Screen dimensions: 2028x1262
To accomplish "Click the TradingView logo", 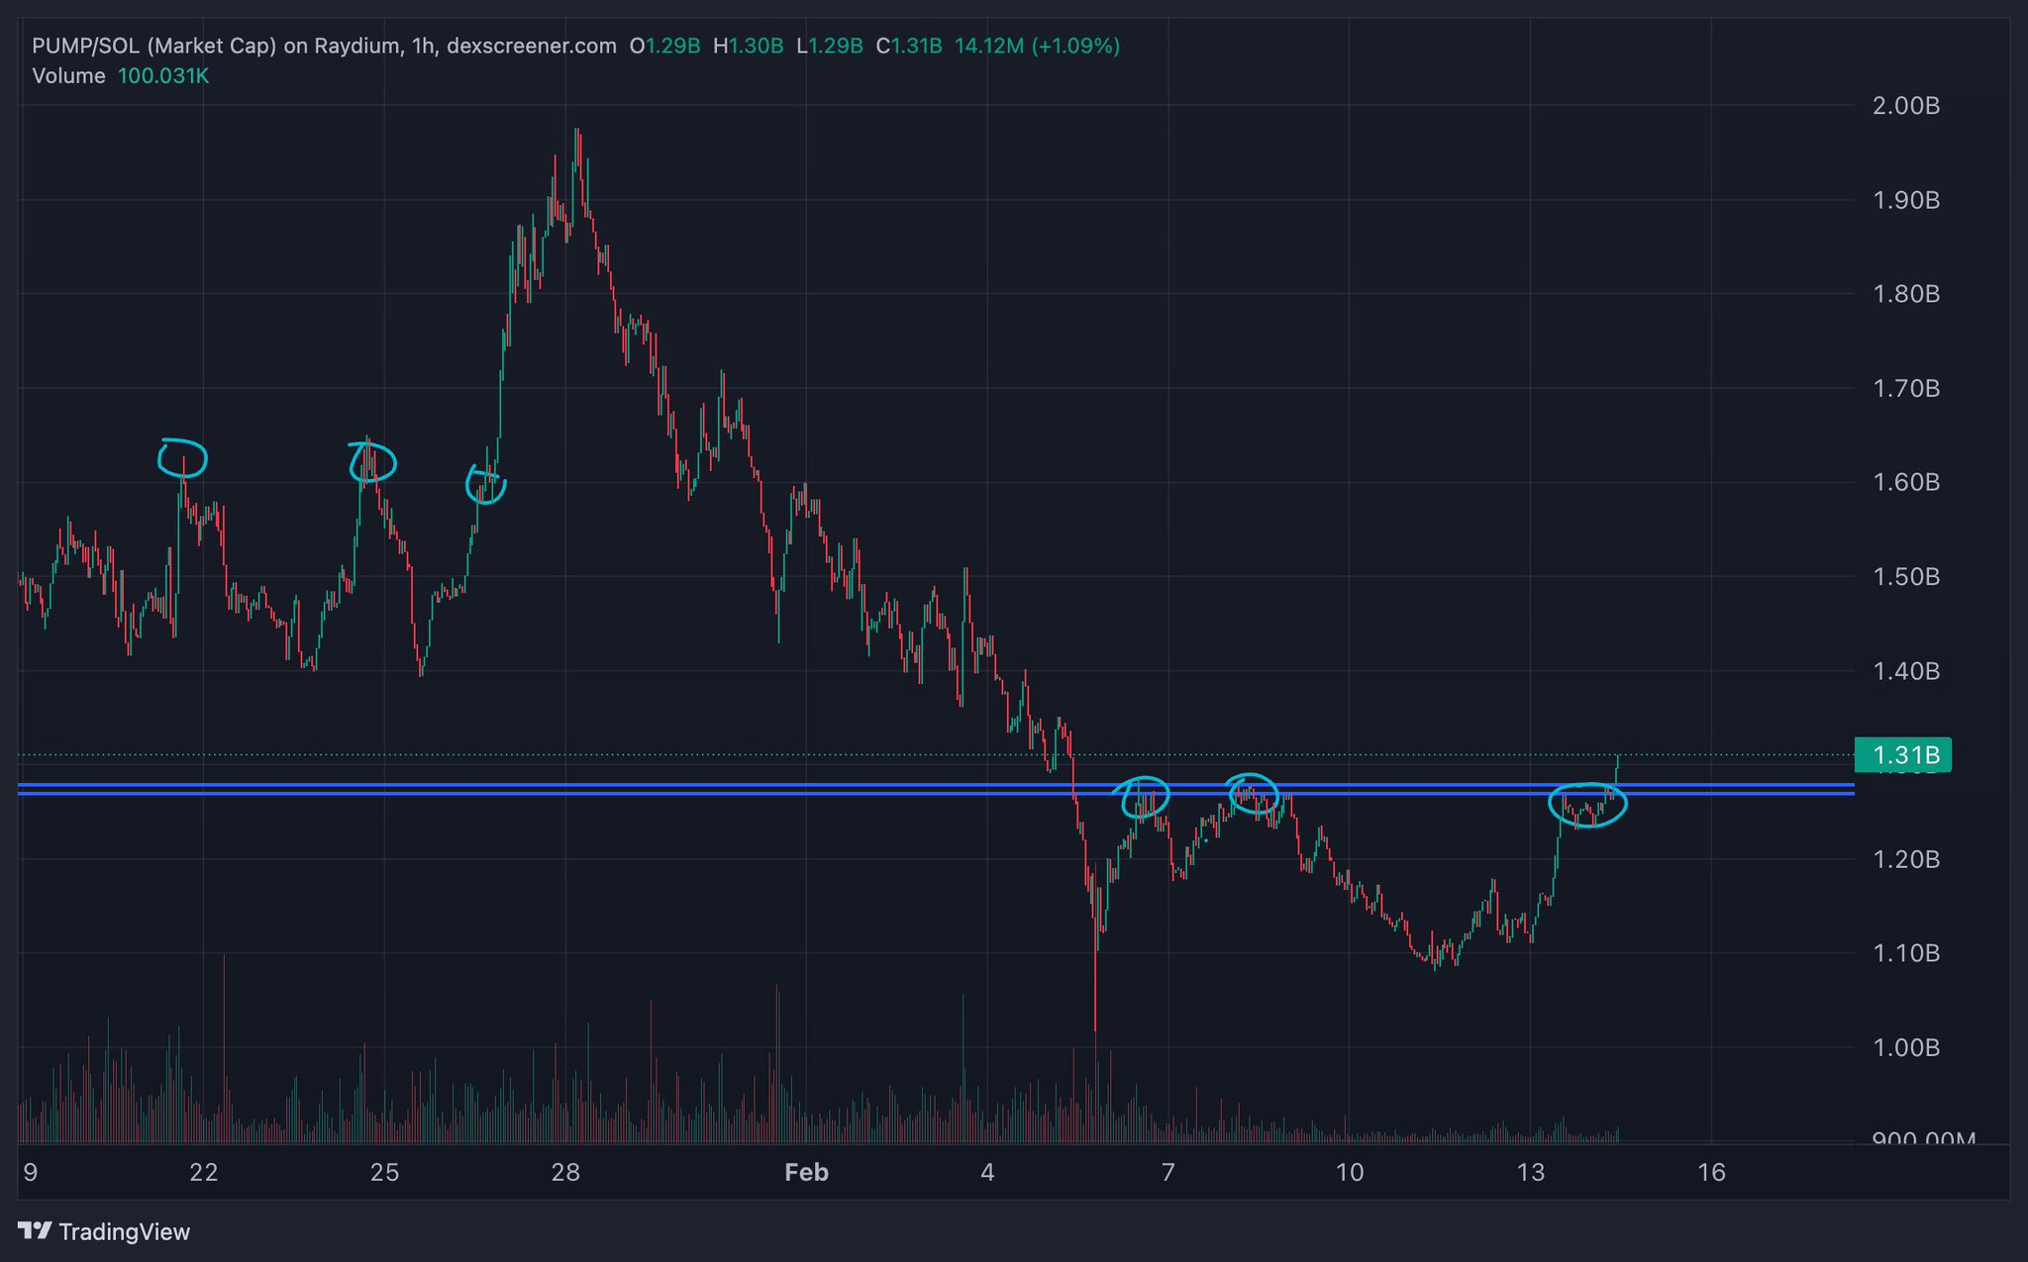I will pyautogui.click(x=104, y=1231).
